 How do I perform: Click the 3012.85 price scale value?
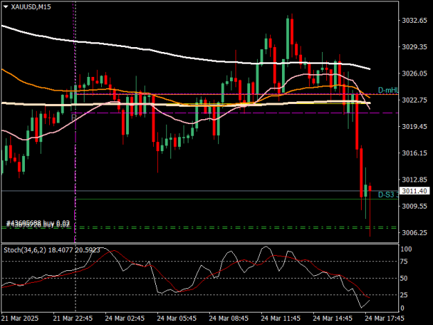(x=414, y=179)
